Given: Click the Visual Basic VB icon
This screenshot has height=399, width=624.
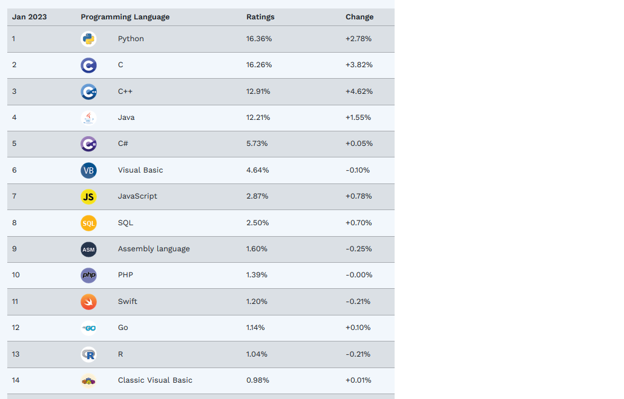Looking at the screenshot, I should point(88,170).
